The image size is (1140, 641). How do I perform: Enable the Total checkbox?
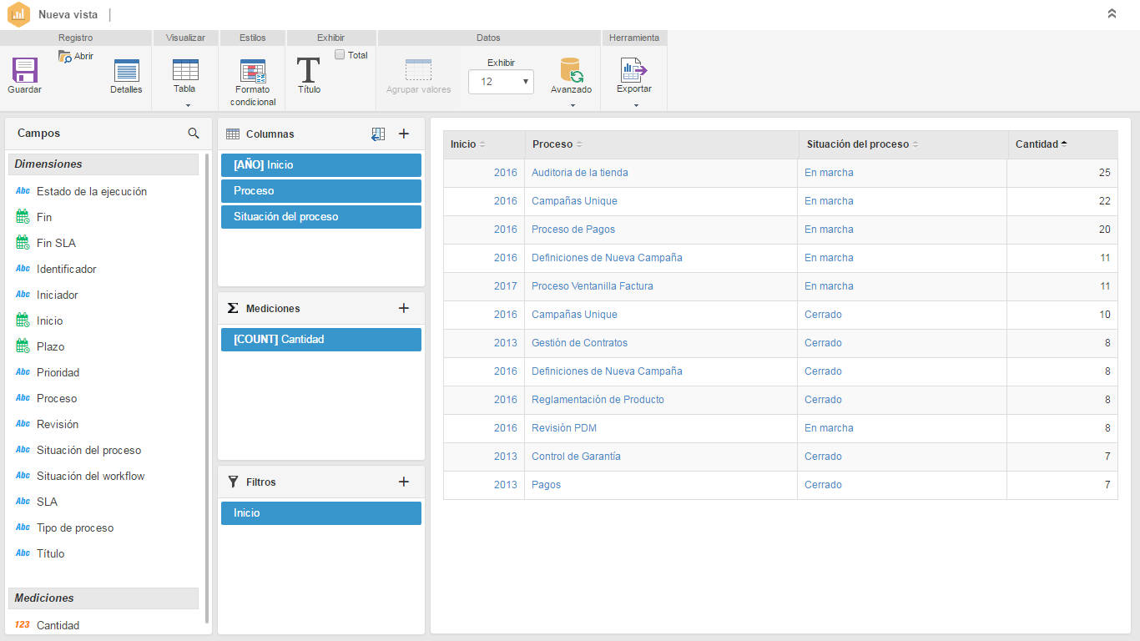pyautogui.click(x=340, y=55)
